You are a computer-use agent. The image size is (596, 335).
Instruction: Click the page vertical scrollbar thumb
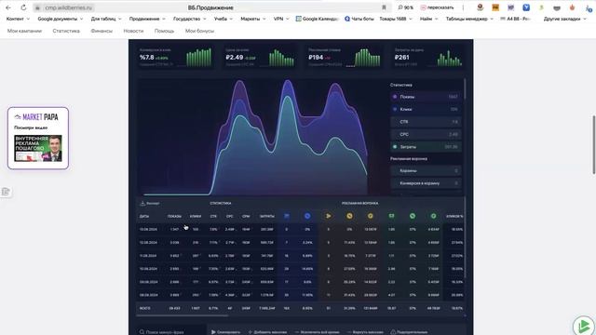594,144
